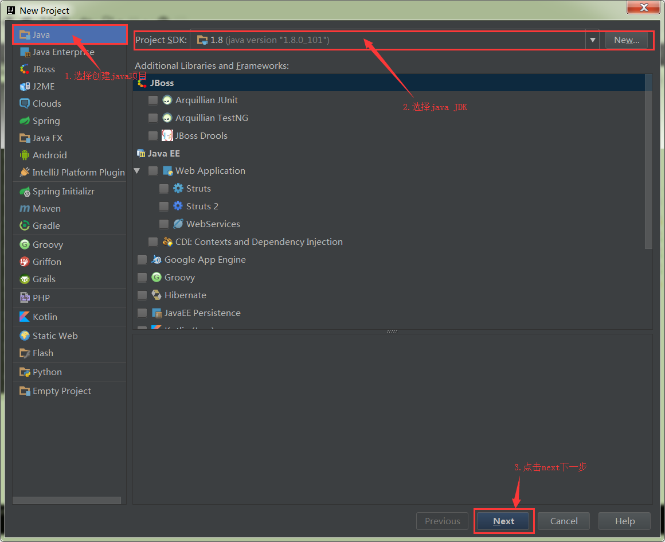The width and height of the screenshot is (665, 542).
Task: Select the Kotlin K icon in sidebar
Action: click(x=25, y=317)
